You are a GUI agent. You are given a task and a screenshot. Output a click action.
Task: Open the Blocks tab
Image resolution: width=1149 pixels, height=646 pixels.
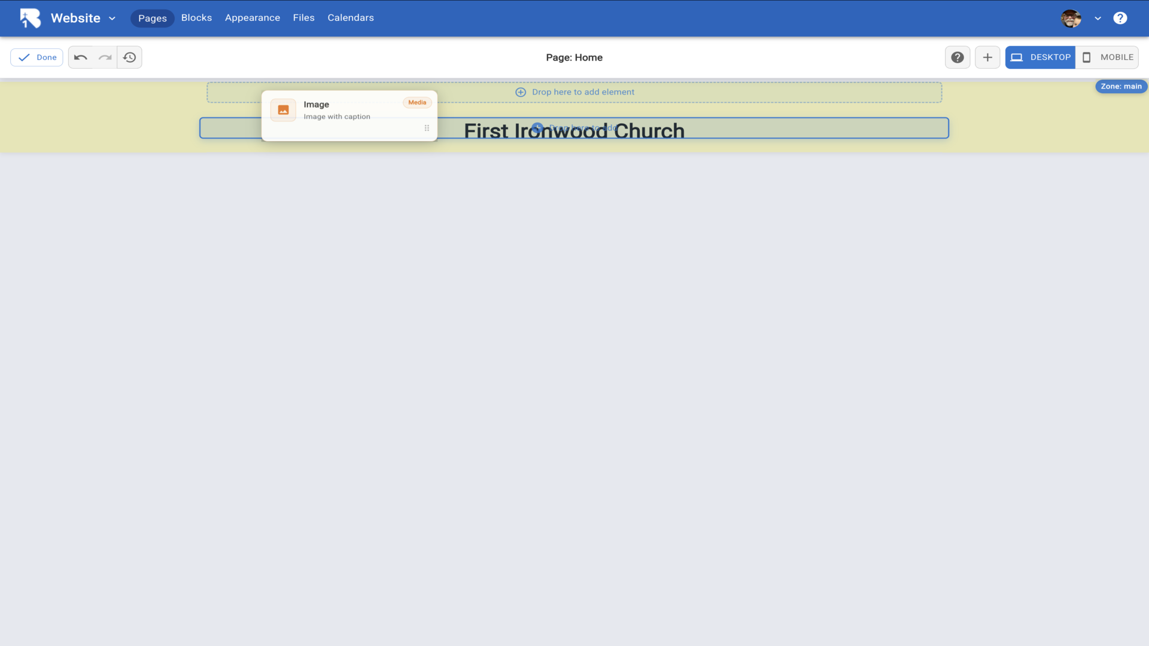click(x=196, y=18)
